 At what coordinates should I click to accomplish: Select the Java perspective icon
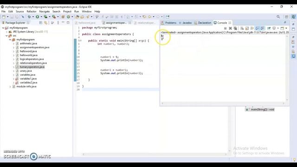(293, 17)
